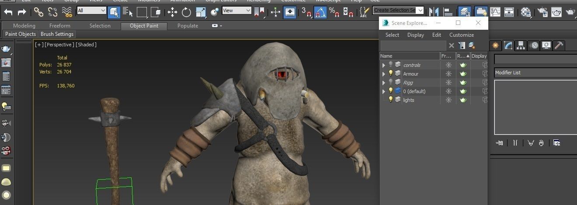Open the Modifier List dropdown
The image size is (577, 205).
(x=535, y=73)
